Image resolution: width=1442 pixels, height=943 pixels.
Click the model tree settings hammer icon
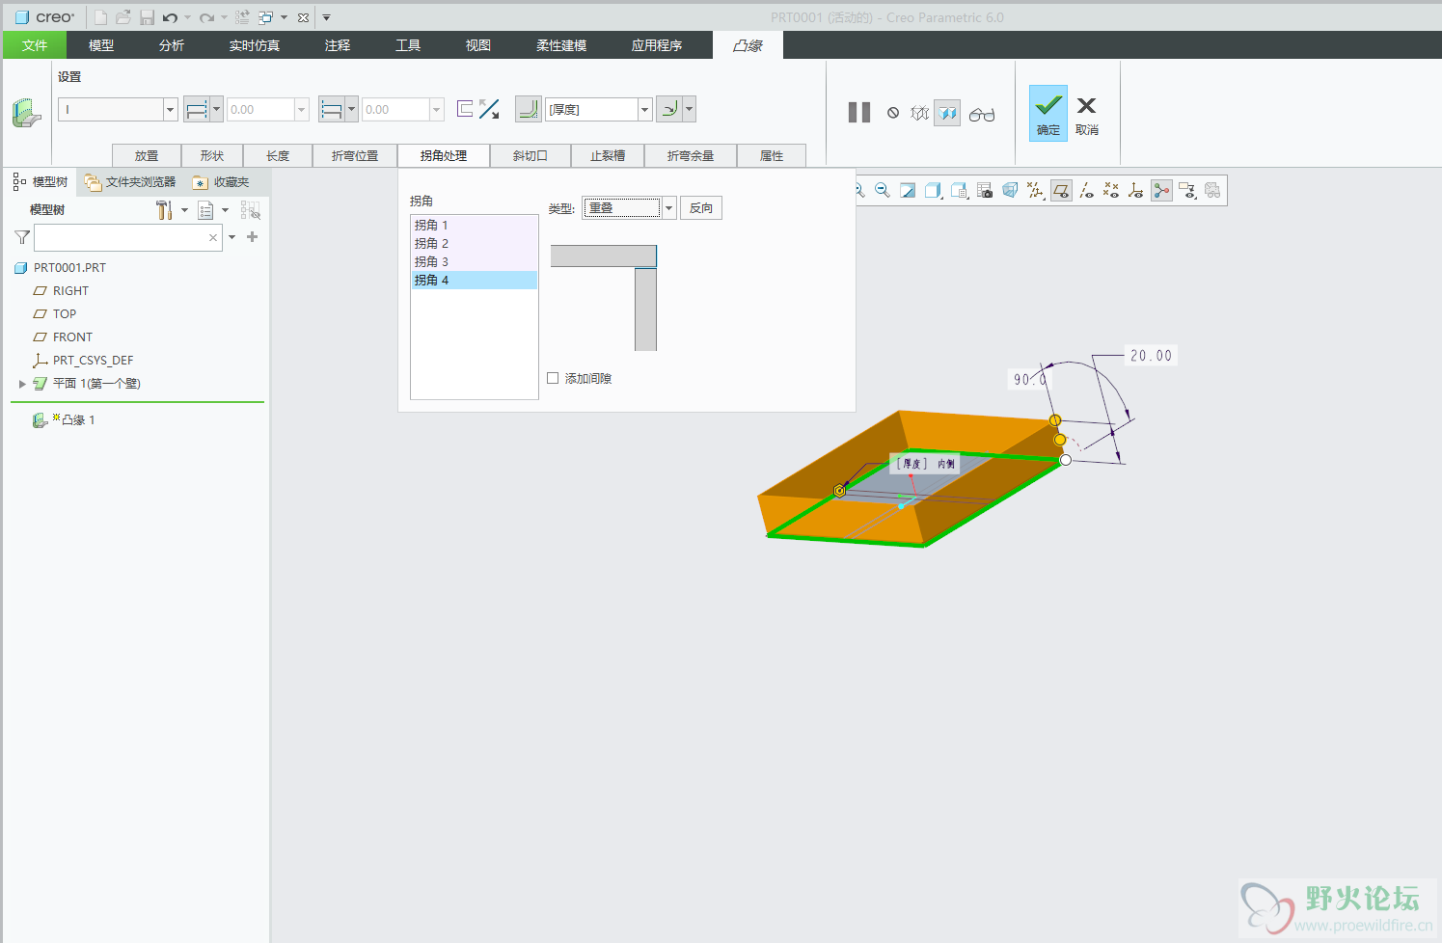pos(164,210)
